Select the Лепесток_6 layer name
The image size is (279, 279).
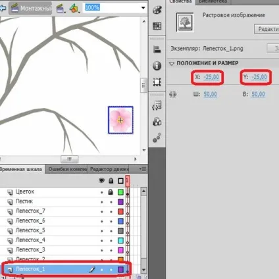(x=30, y=221)
